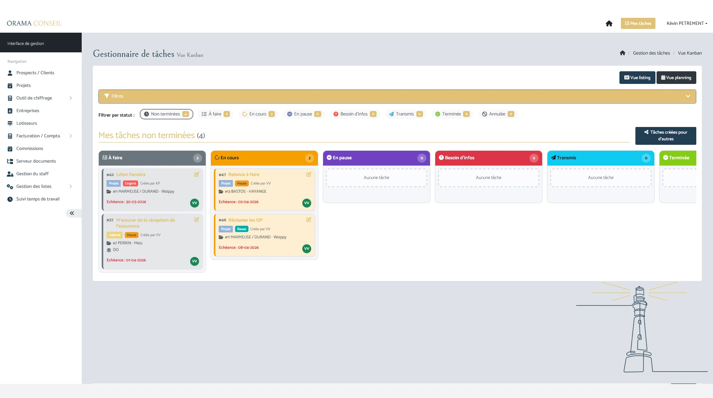Image resolution: width=713 pixels, height=398 pixels.
Task: Click edit icon on task #37 assurance card
Action: coord(196,220)
